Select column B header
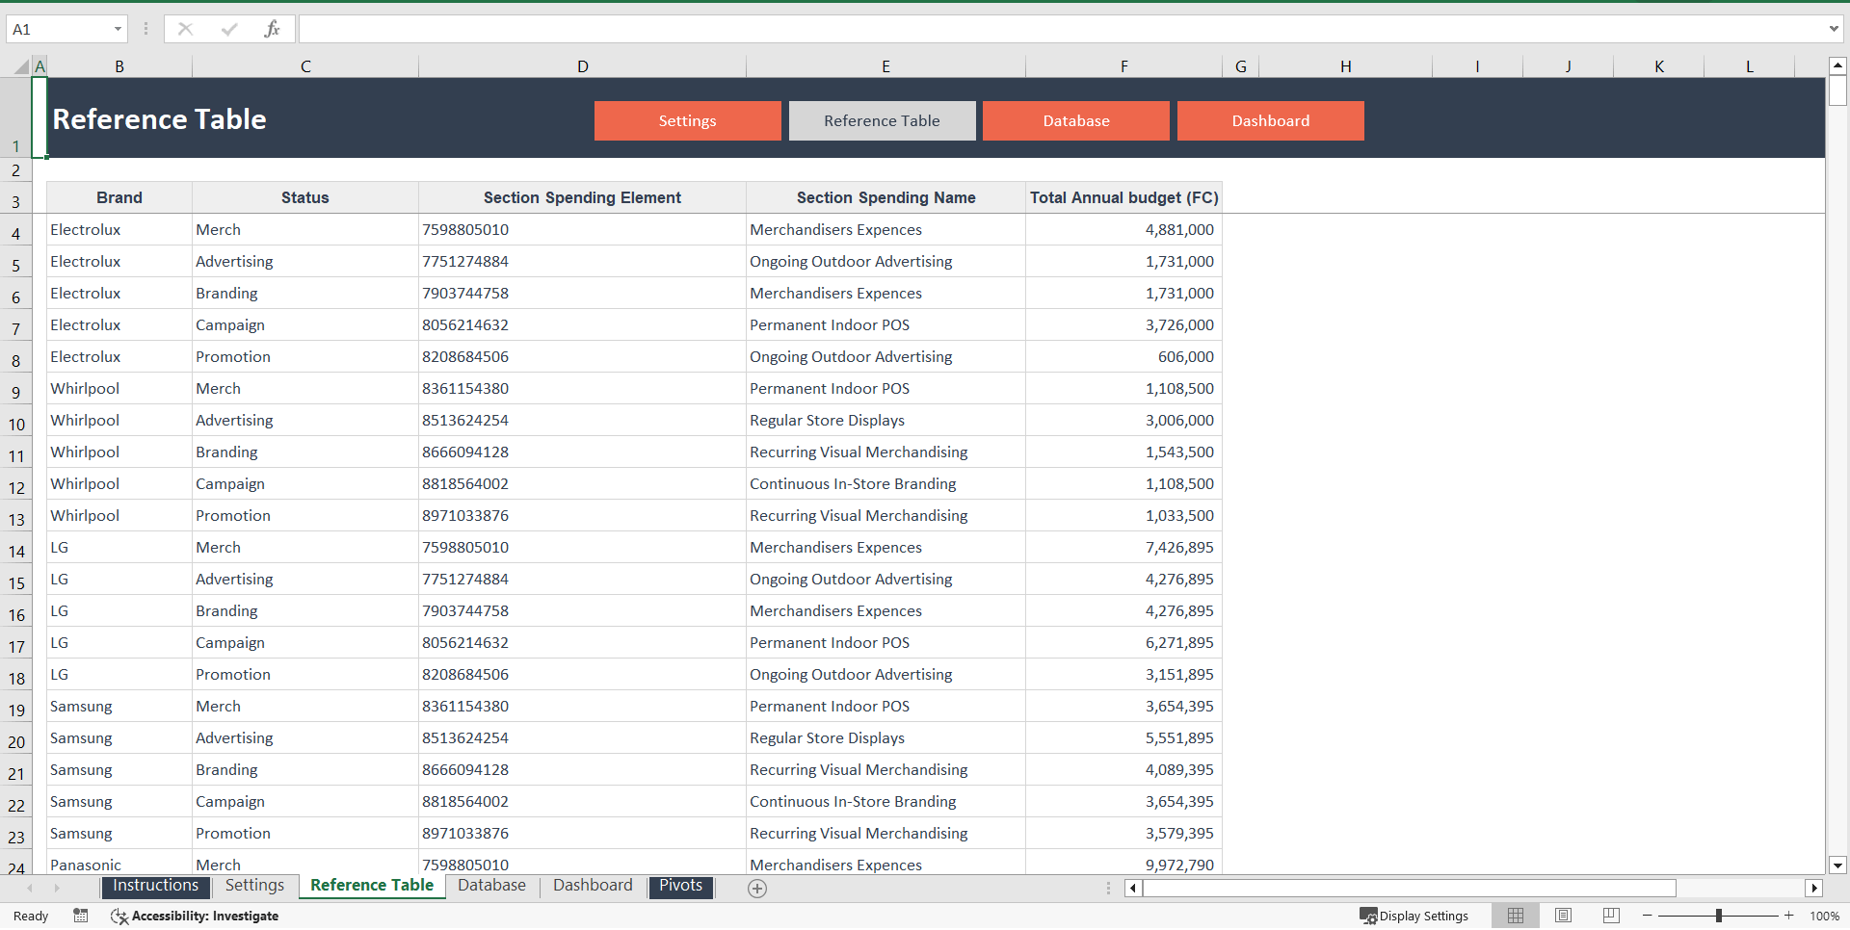 click(x=119, y=66)
